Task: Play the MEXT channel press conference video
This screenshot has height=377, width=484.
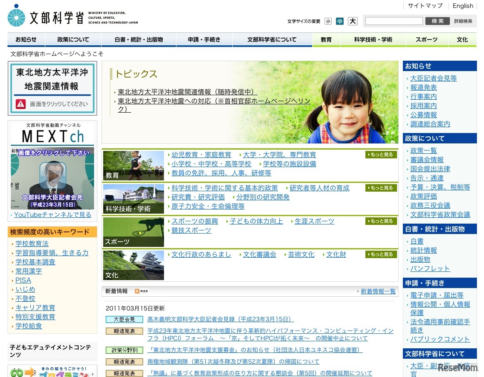Action: 52,177
